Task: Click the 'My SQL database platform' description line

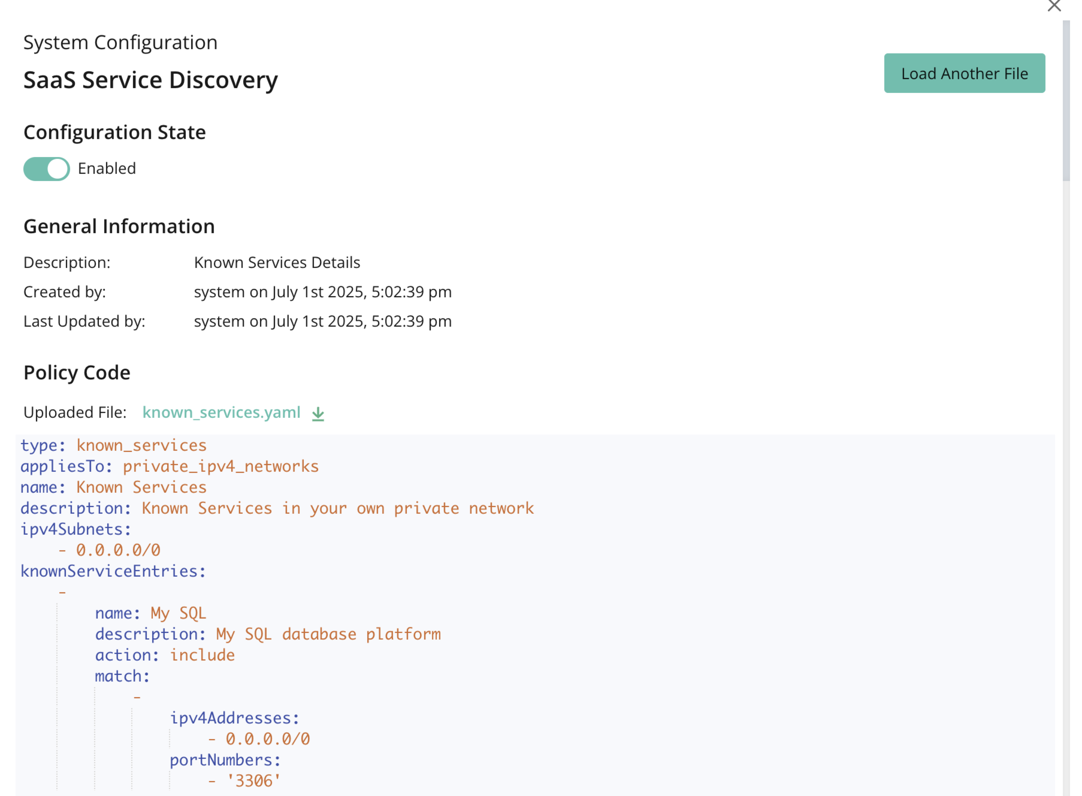Action: tap(268, 634)
